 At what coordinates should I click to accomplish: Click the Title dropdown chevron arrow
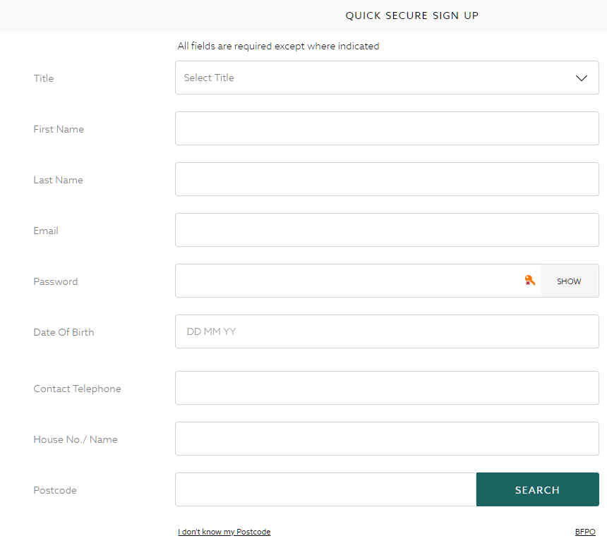click(582, 78)
